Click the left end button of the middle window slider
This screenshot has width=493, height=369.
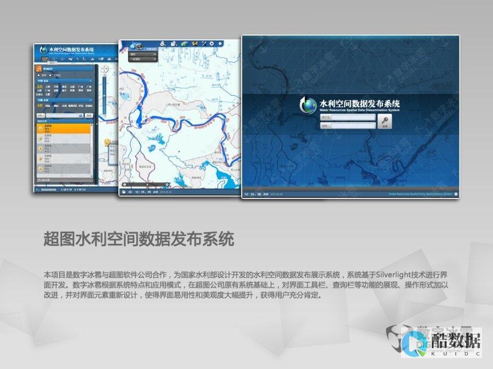click(125, 185)
